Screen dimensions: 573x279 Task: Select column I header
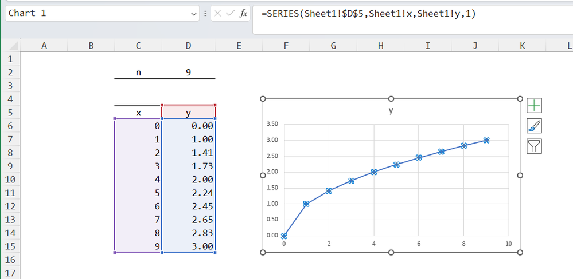pyautogui.click(x=428, y=46)
